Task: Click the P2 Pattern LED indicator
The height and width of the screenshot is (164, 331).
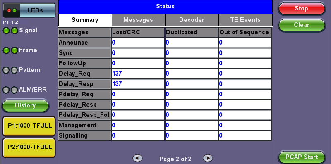Action: coord(14,70)
